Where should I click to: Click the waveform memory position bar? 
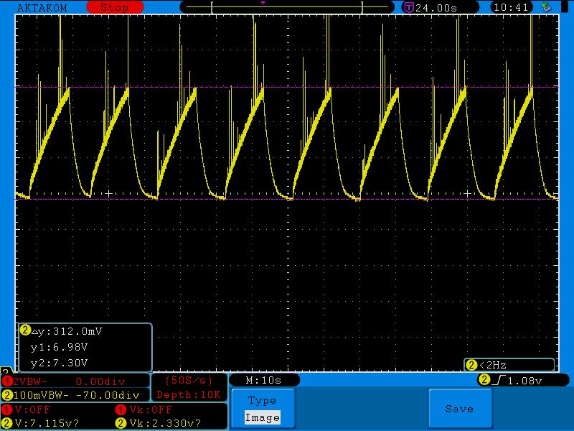pos(287,7)
